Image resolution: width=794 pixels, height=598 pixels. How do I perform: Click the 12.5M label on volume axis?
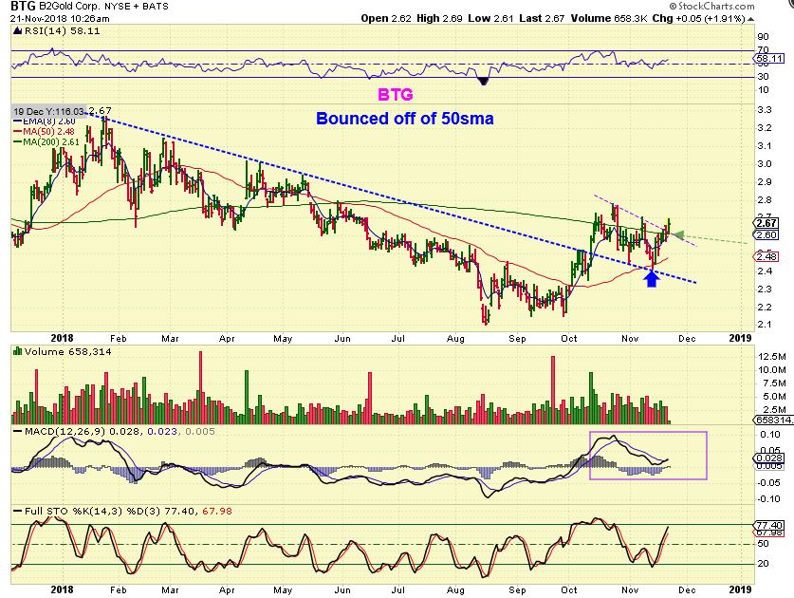[x=772, y=357]
